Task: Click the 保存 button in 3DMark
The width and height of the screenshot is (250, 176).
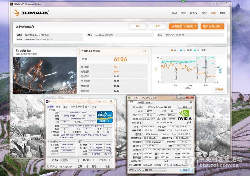Action: click(157, 26)
